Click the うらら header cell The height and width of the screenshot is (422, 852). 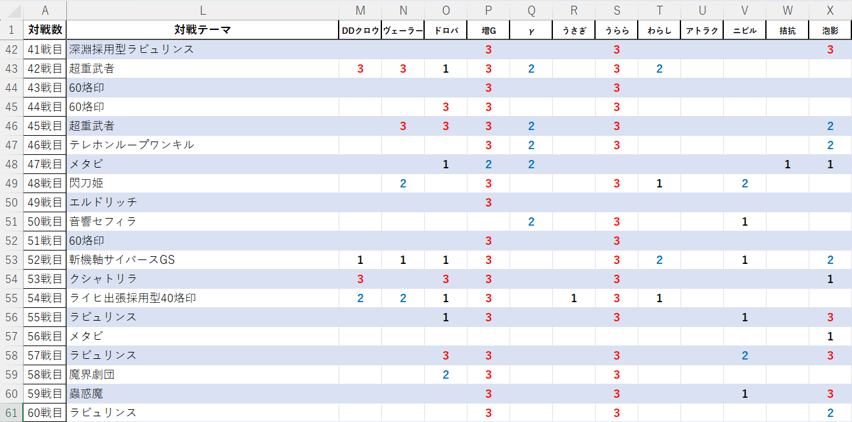[x=617, y=30]
